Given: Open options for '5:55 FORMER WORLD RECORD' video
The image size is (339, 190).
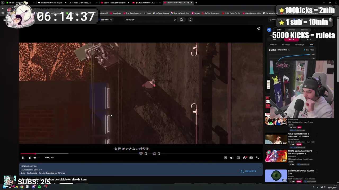Looking at the screenshot, I should click(317, 171).
